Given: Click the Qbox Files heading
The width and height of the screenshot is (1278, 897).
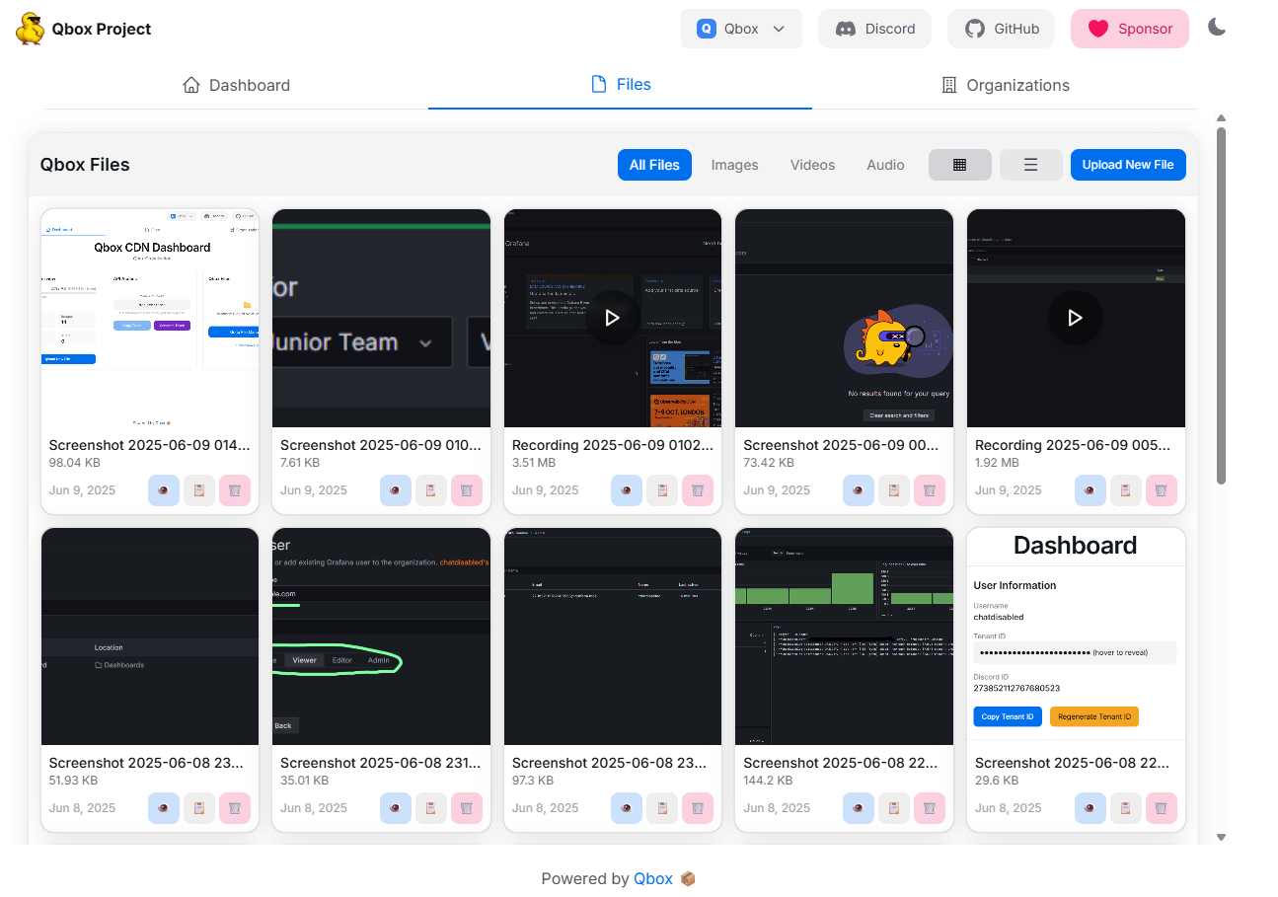Looking at the screenshot, I should pos(85,165).
